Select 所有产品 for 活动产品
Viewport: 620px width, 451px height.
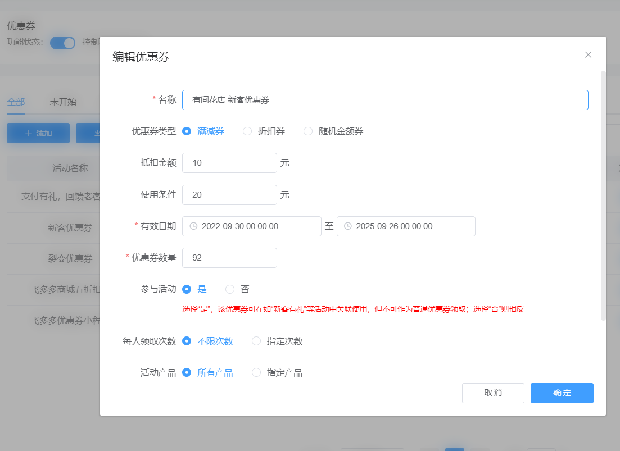207,373
